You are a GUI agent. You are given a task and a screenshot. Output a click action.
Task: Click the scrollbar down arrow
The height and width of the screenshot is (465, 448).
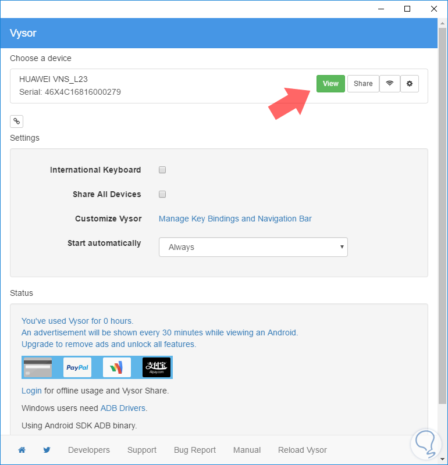point(442,459)
